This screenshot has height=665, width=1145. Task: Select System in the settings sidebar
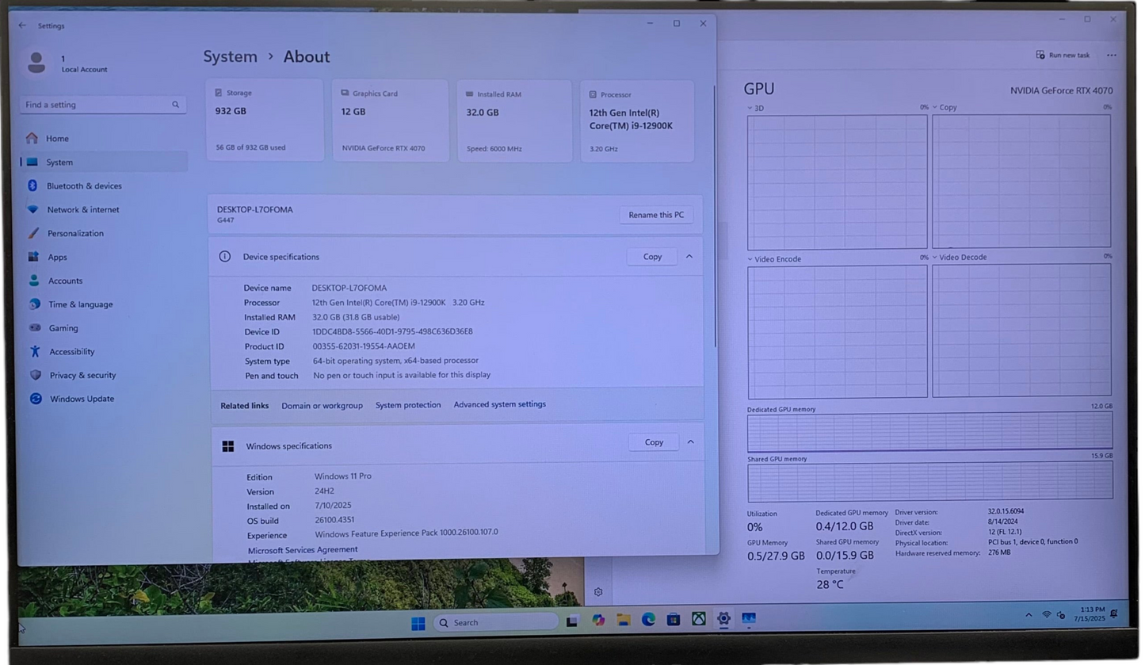(x=104, y=162)
